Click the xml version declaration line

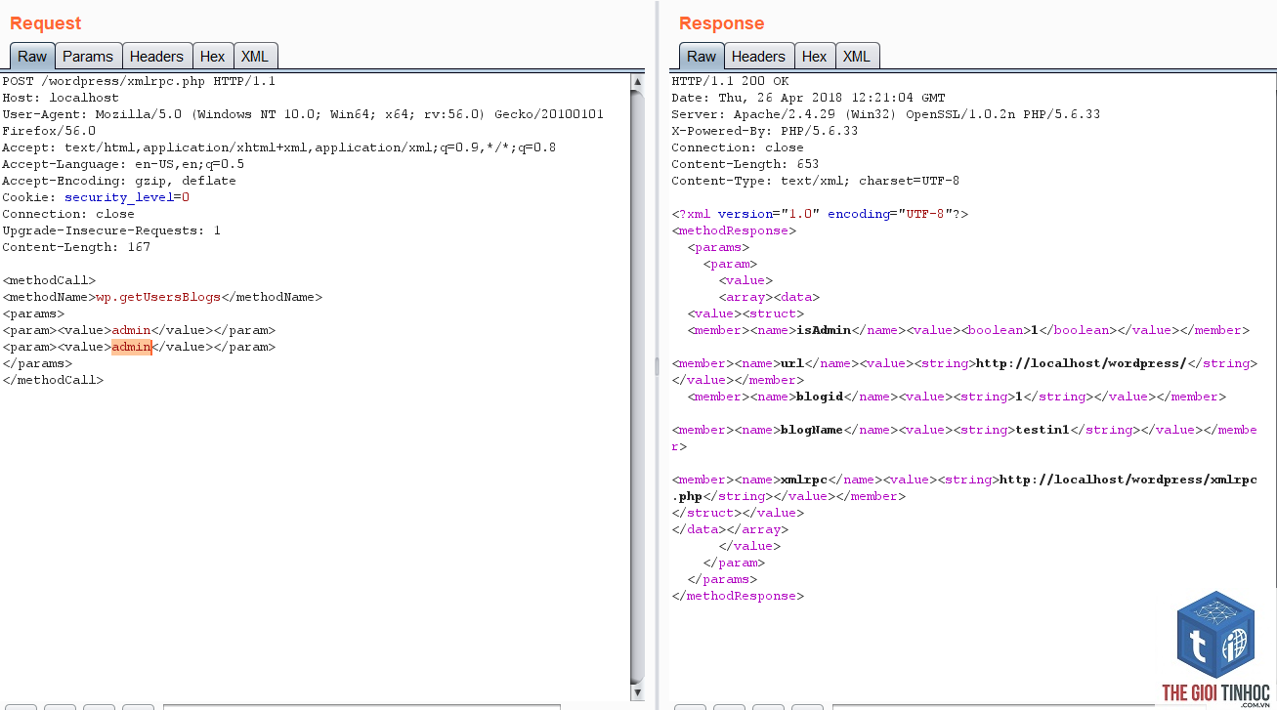tap(820, 214)
